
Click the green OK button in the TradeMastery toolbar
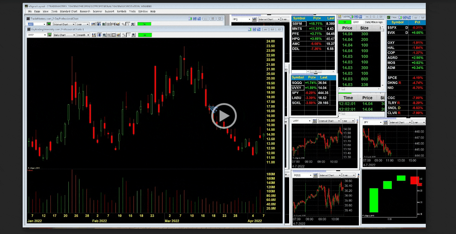coord(144,24)
